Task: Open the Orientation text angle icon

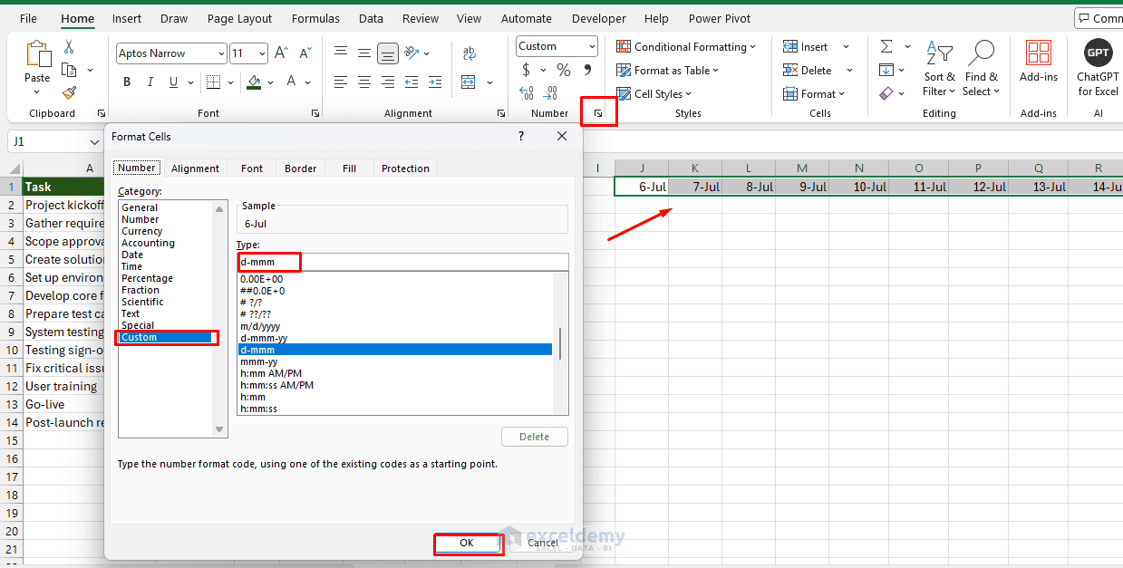Action: 412,53
